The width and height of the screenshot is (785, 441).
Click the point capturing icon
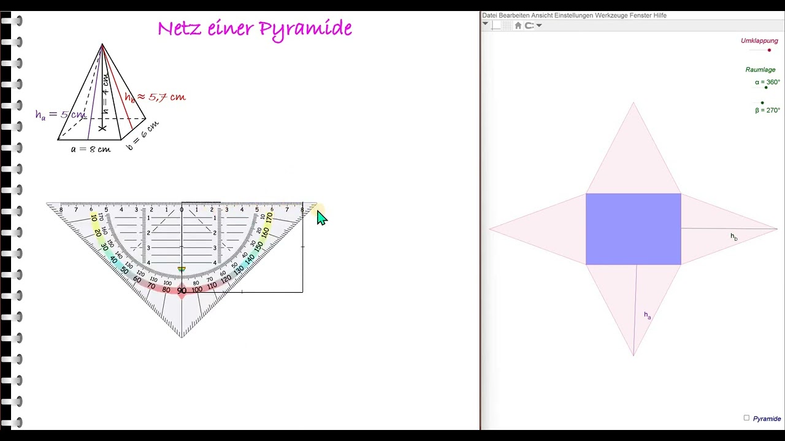529,25
